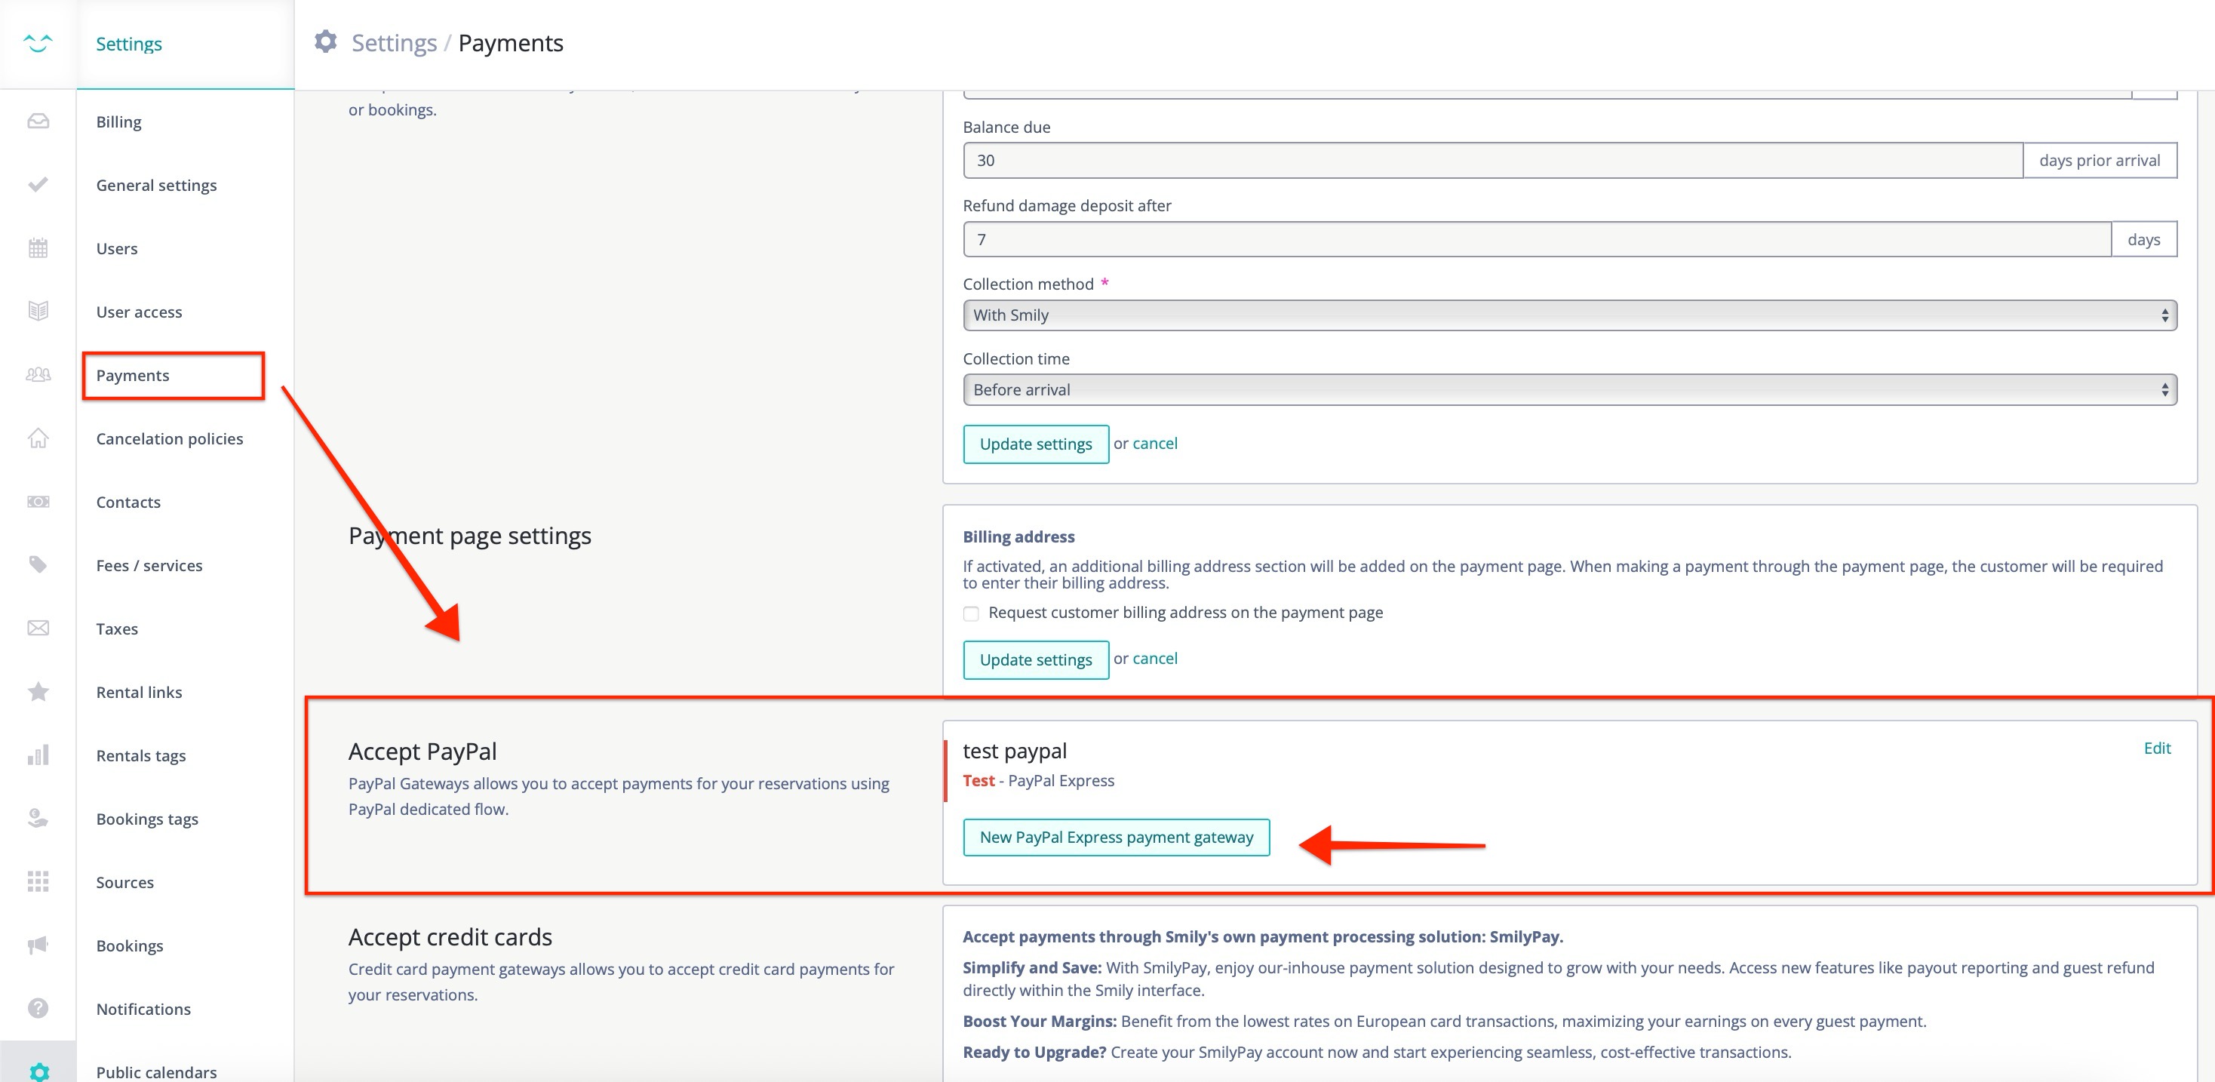Click the Smily logo at top left

38,43
